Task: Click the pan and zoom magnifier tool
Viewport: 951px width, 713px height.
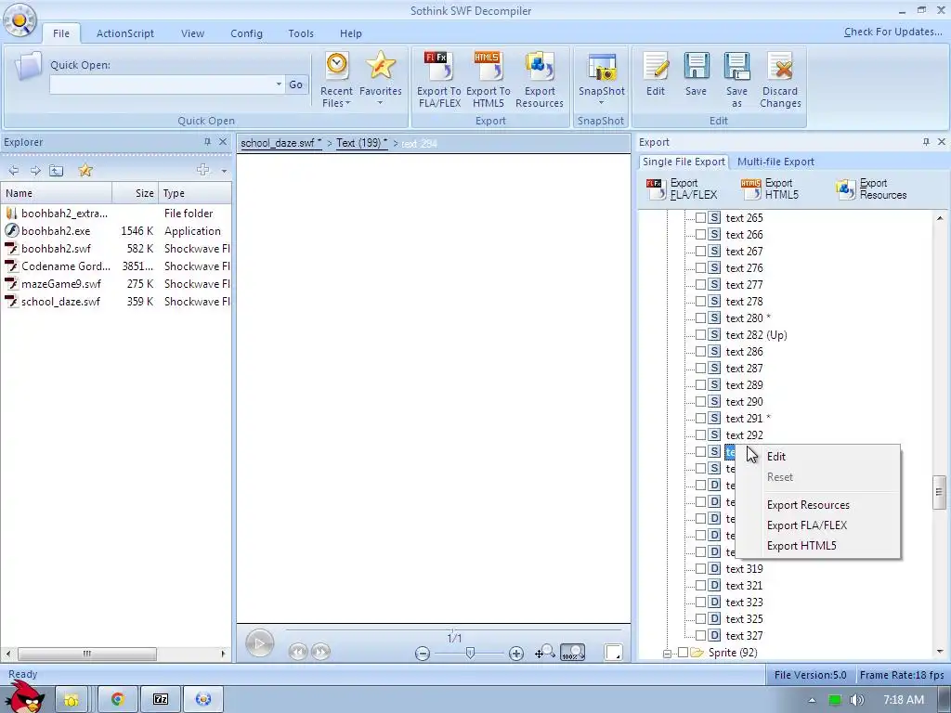Action: pyautogui.click(x=544, y=652)
